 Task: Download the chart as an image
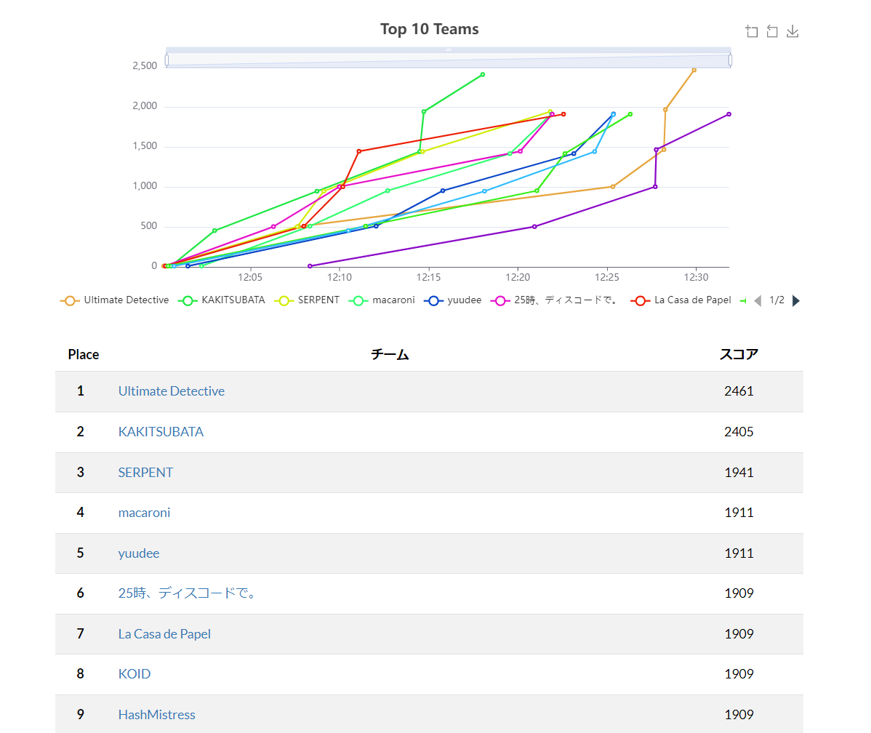click(x=792, y=31)
